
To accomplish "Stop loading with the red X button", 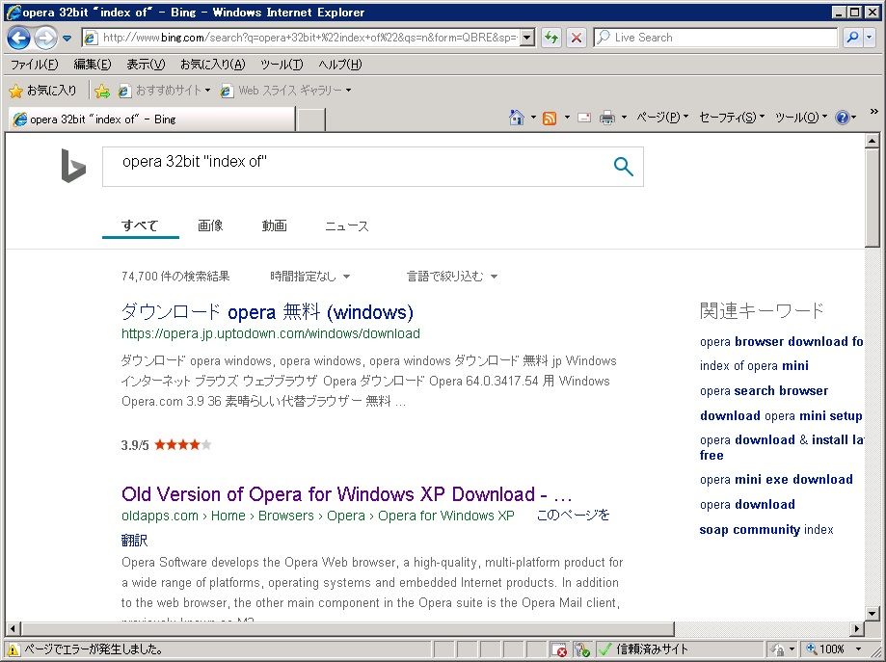I will [577, 38].
